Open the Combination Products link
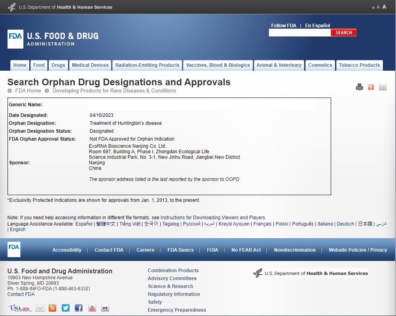Screen dimensions: 396x316 click(173, 270)
